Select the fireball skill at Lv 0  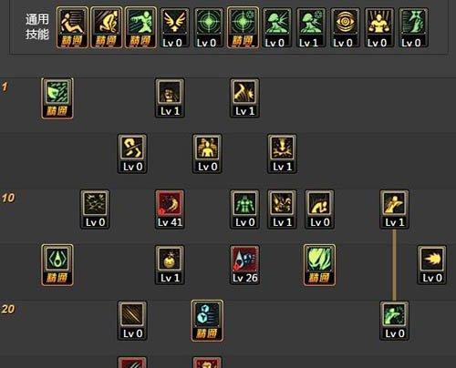click(x=432, y=265)
